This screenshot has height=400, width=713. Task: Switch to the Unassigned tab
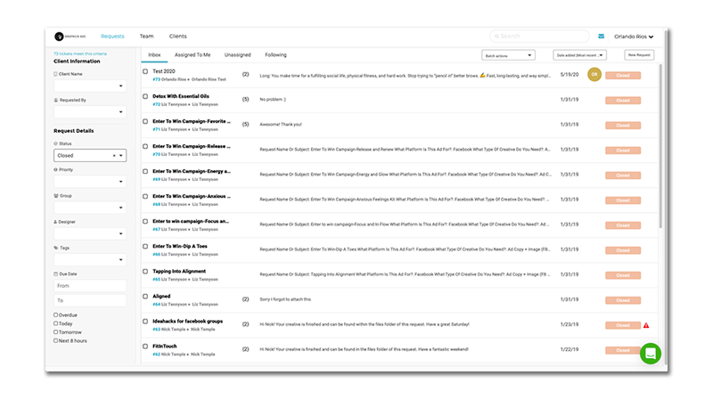point(237,55)
